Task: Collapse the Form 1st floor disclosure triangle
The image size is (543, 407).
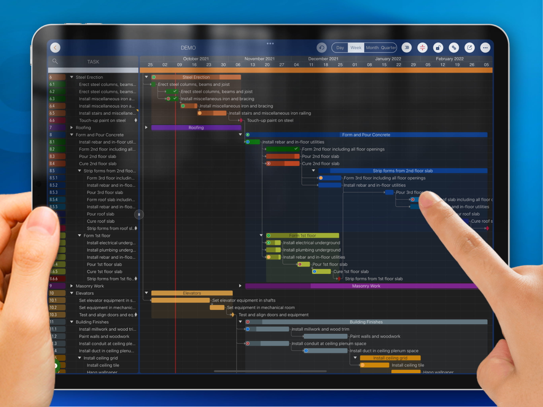Action: [78, 235]
